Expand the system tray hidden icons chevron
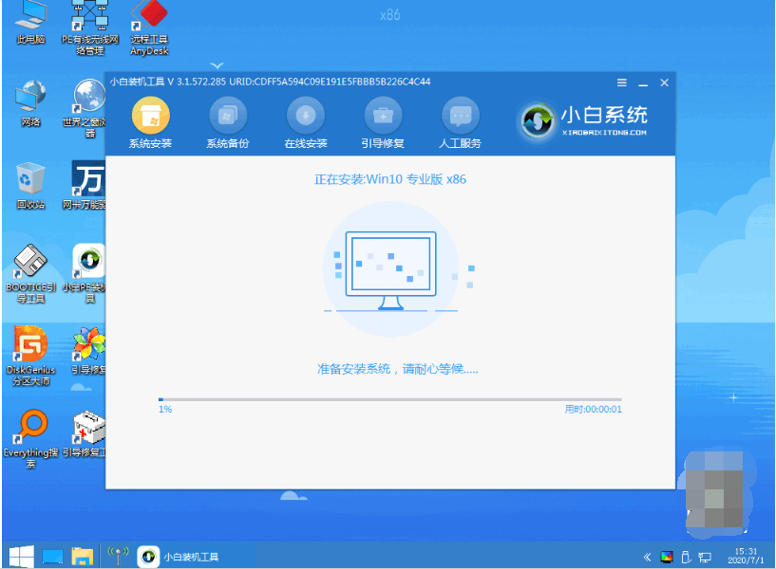 pyautogui.click(x=647, y=558)
